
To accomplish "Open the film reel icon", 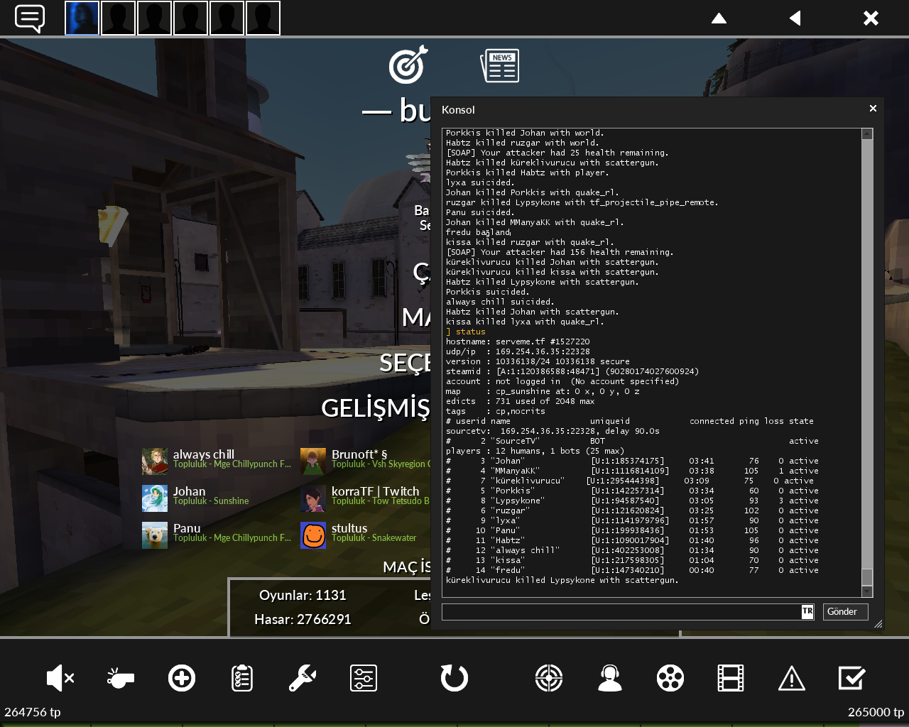I will [670, 678].
